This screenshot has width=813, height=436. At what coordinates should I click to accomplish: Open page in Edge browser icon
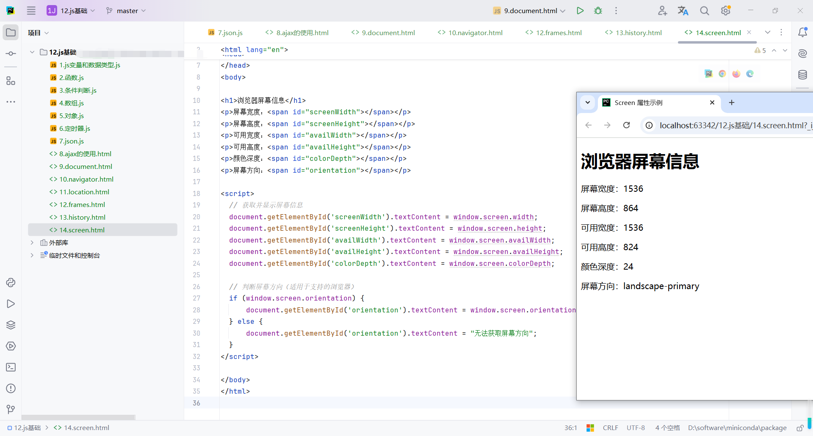point(750,74)
